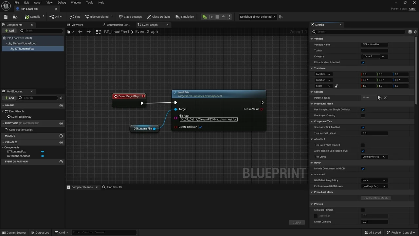Open Details panel view options grid

click(410, 32)
